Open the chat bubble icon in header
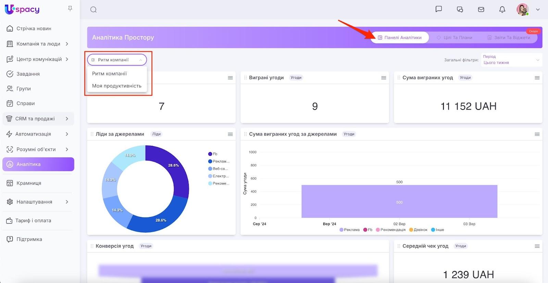 pyautogui.click(x=438, y=9)
